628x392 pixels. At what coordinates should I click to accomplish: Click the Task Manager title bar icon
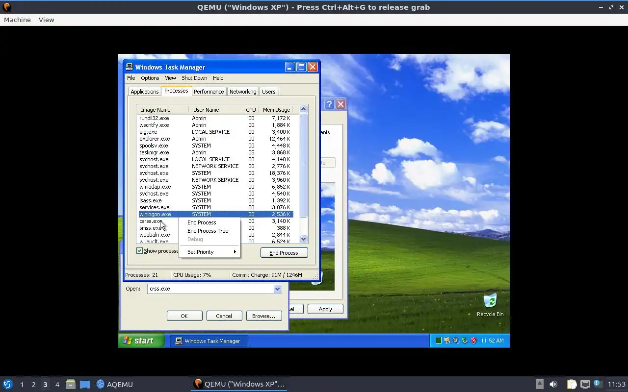(130, 67)
